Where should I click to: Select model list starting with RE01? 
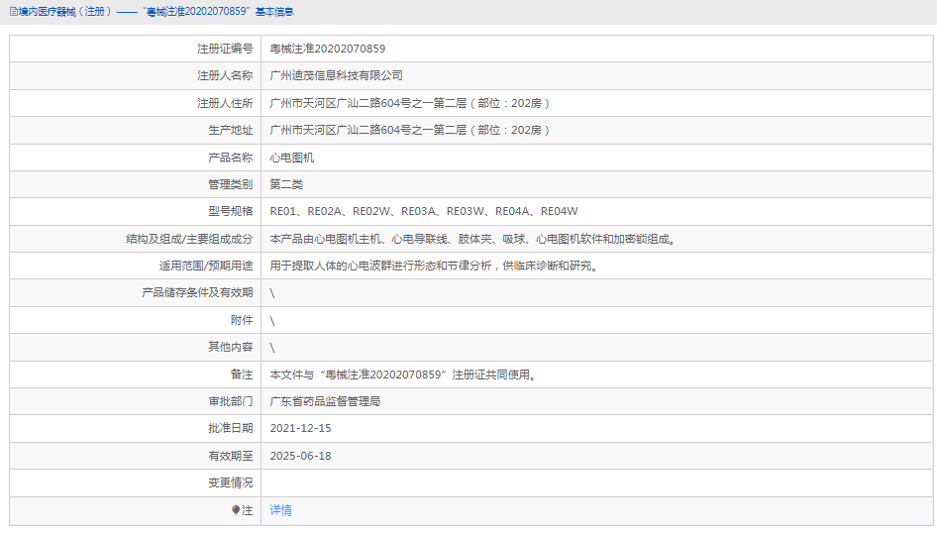424,212
